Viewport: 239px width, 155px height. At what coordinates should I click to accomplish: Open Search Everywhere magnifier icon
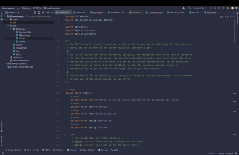coord(228,8)
